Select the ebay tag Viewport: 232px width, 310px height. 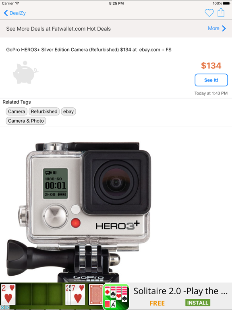[68, 111]
